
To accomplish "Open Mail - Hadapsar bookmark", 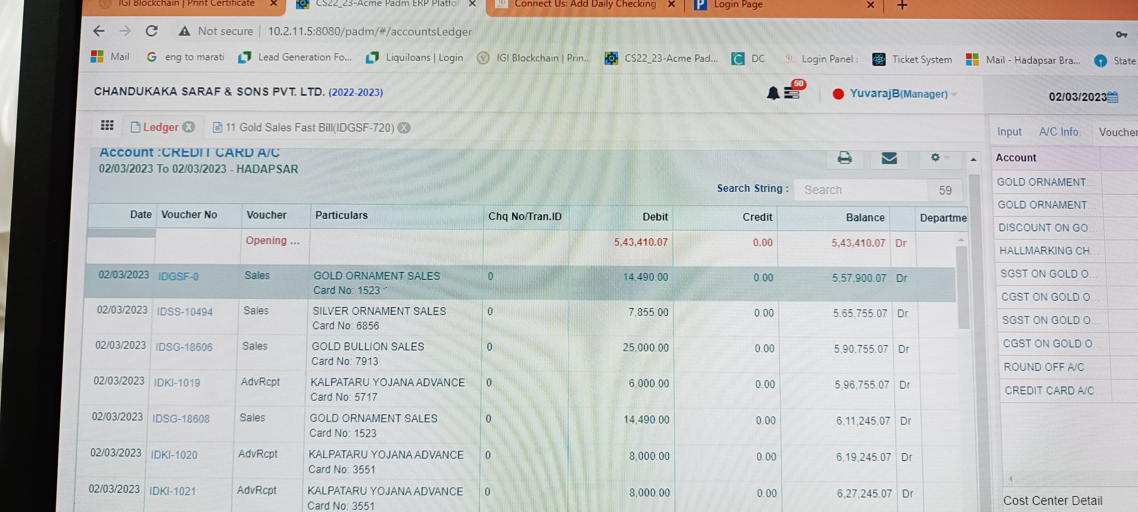I will coord(1023,60).
